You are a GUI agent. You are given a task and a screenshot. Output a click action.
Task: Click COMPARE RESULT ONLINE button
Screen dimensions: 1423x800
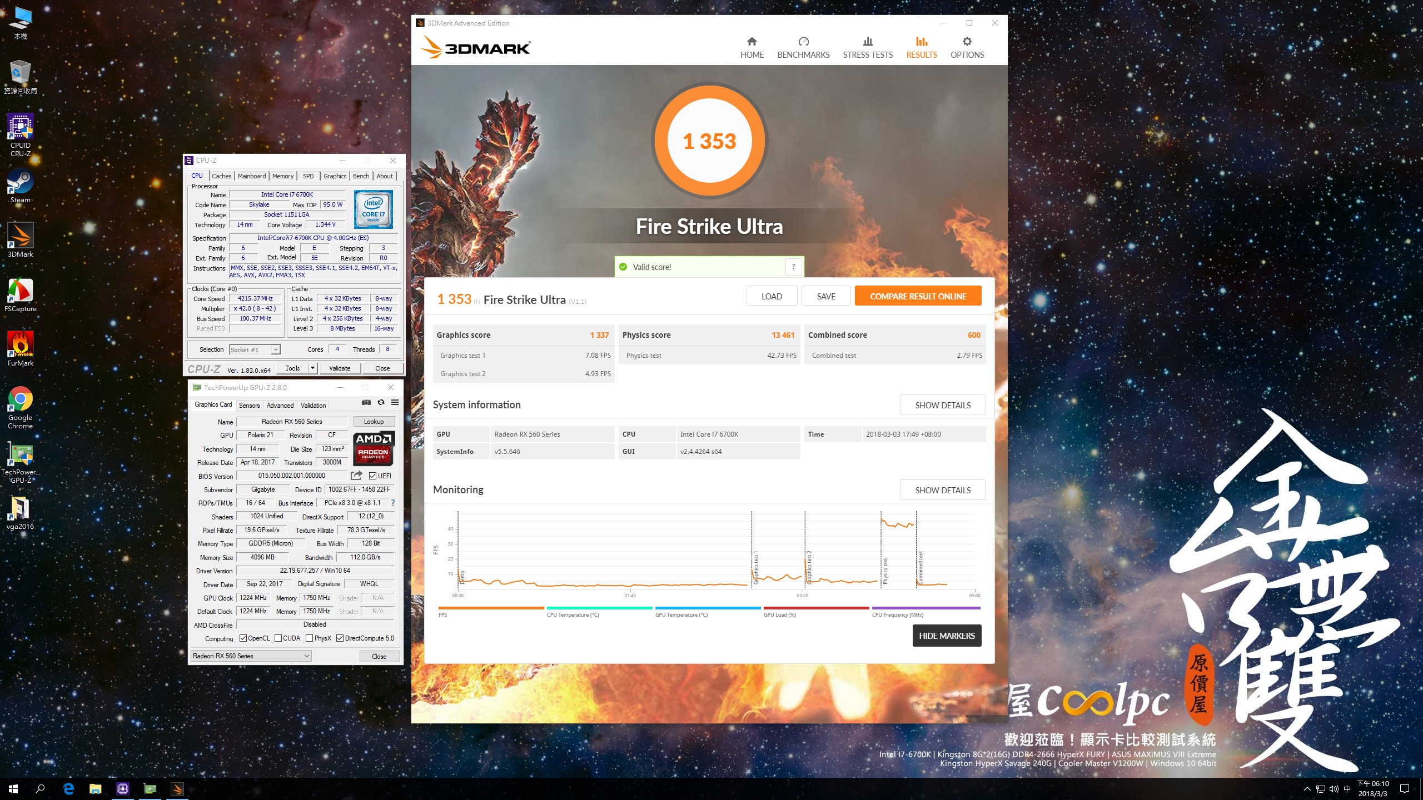point(918,296)
